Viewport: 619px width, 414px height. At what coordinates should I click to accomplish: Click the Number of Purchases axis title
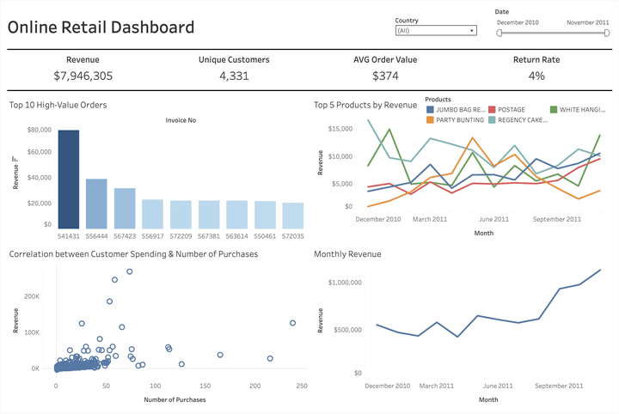[175, 399]
